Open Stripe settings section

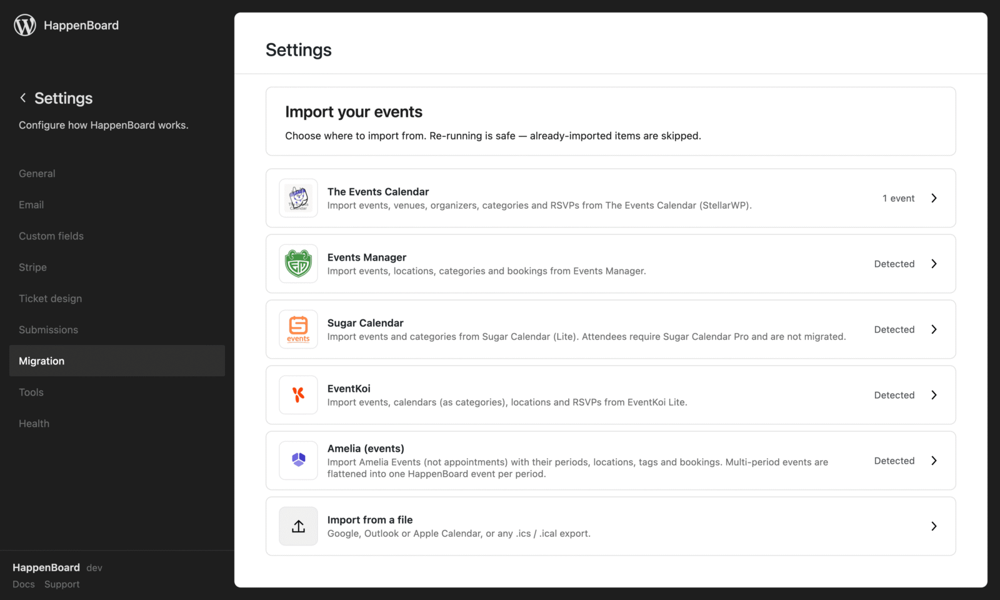pos(117,267)
